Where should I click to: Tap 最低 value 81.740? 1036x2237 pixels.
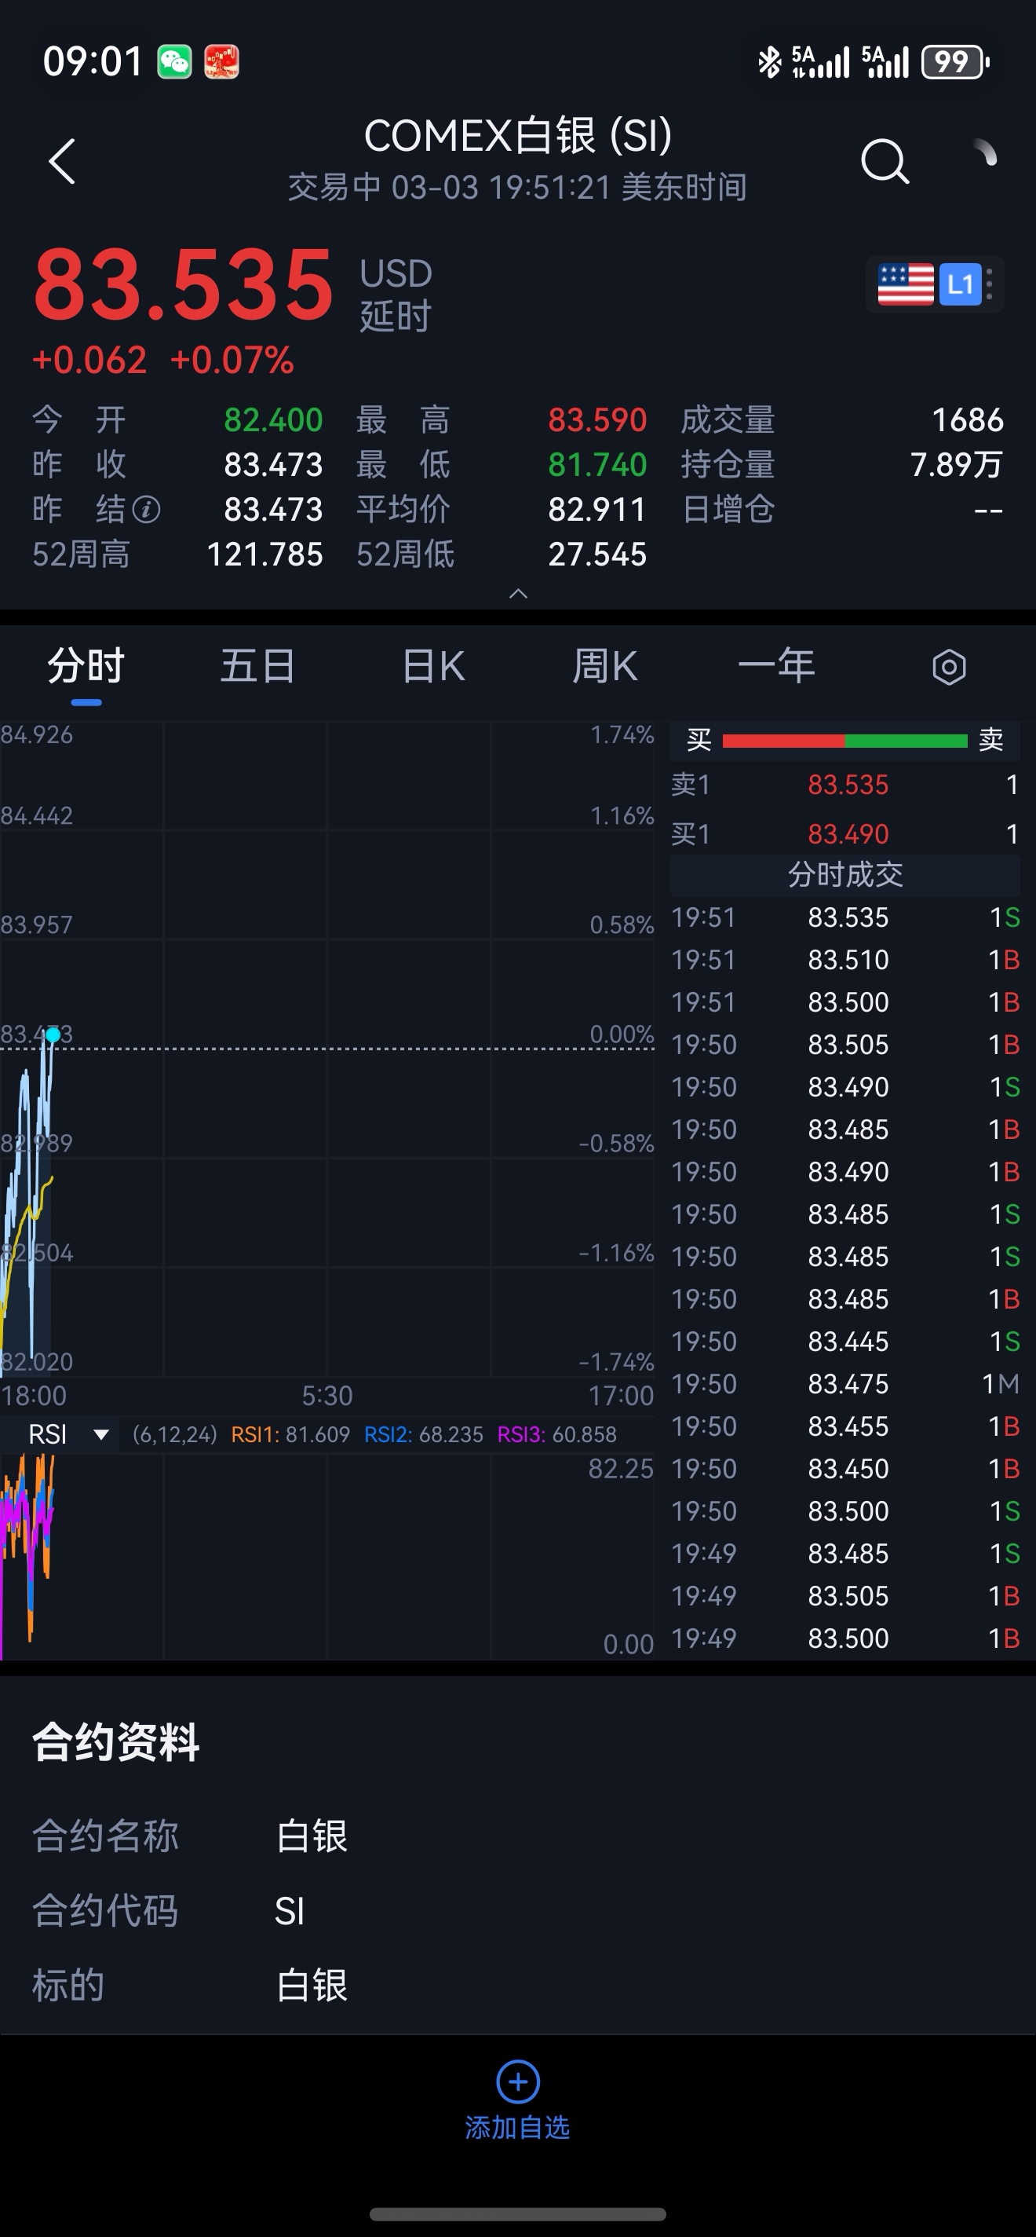[x=598, y=466]
